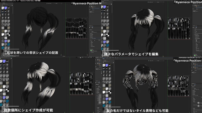The image size is (202, 113).
Task: Choose teal swatch beside grey noise in 帯状シェイプの配置 shelf
Action: pos(9,45)
